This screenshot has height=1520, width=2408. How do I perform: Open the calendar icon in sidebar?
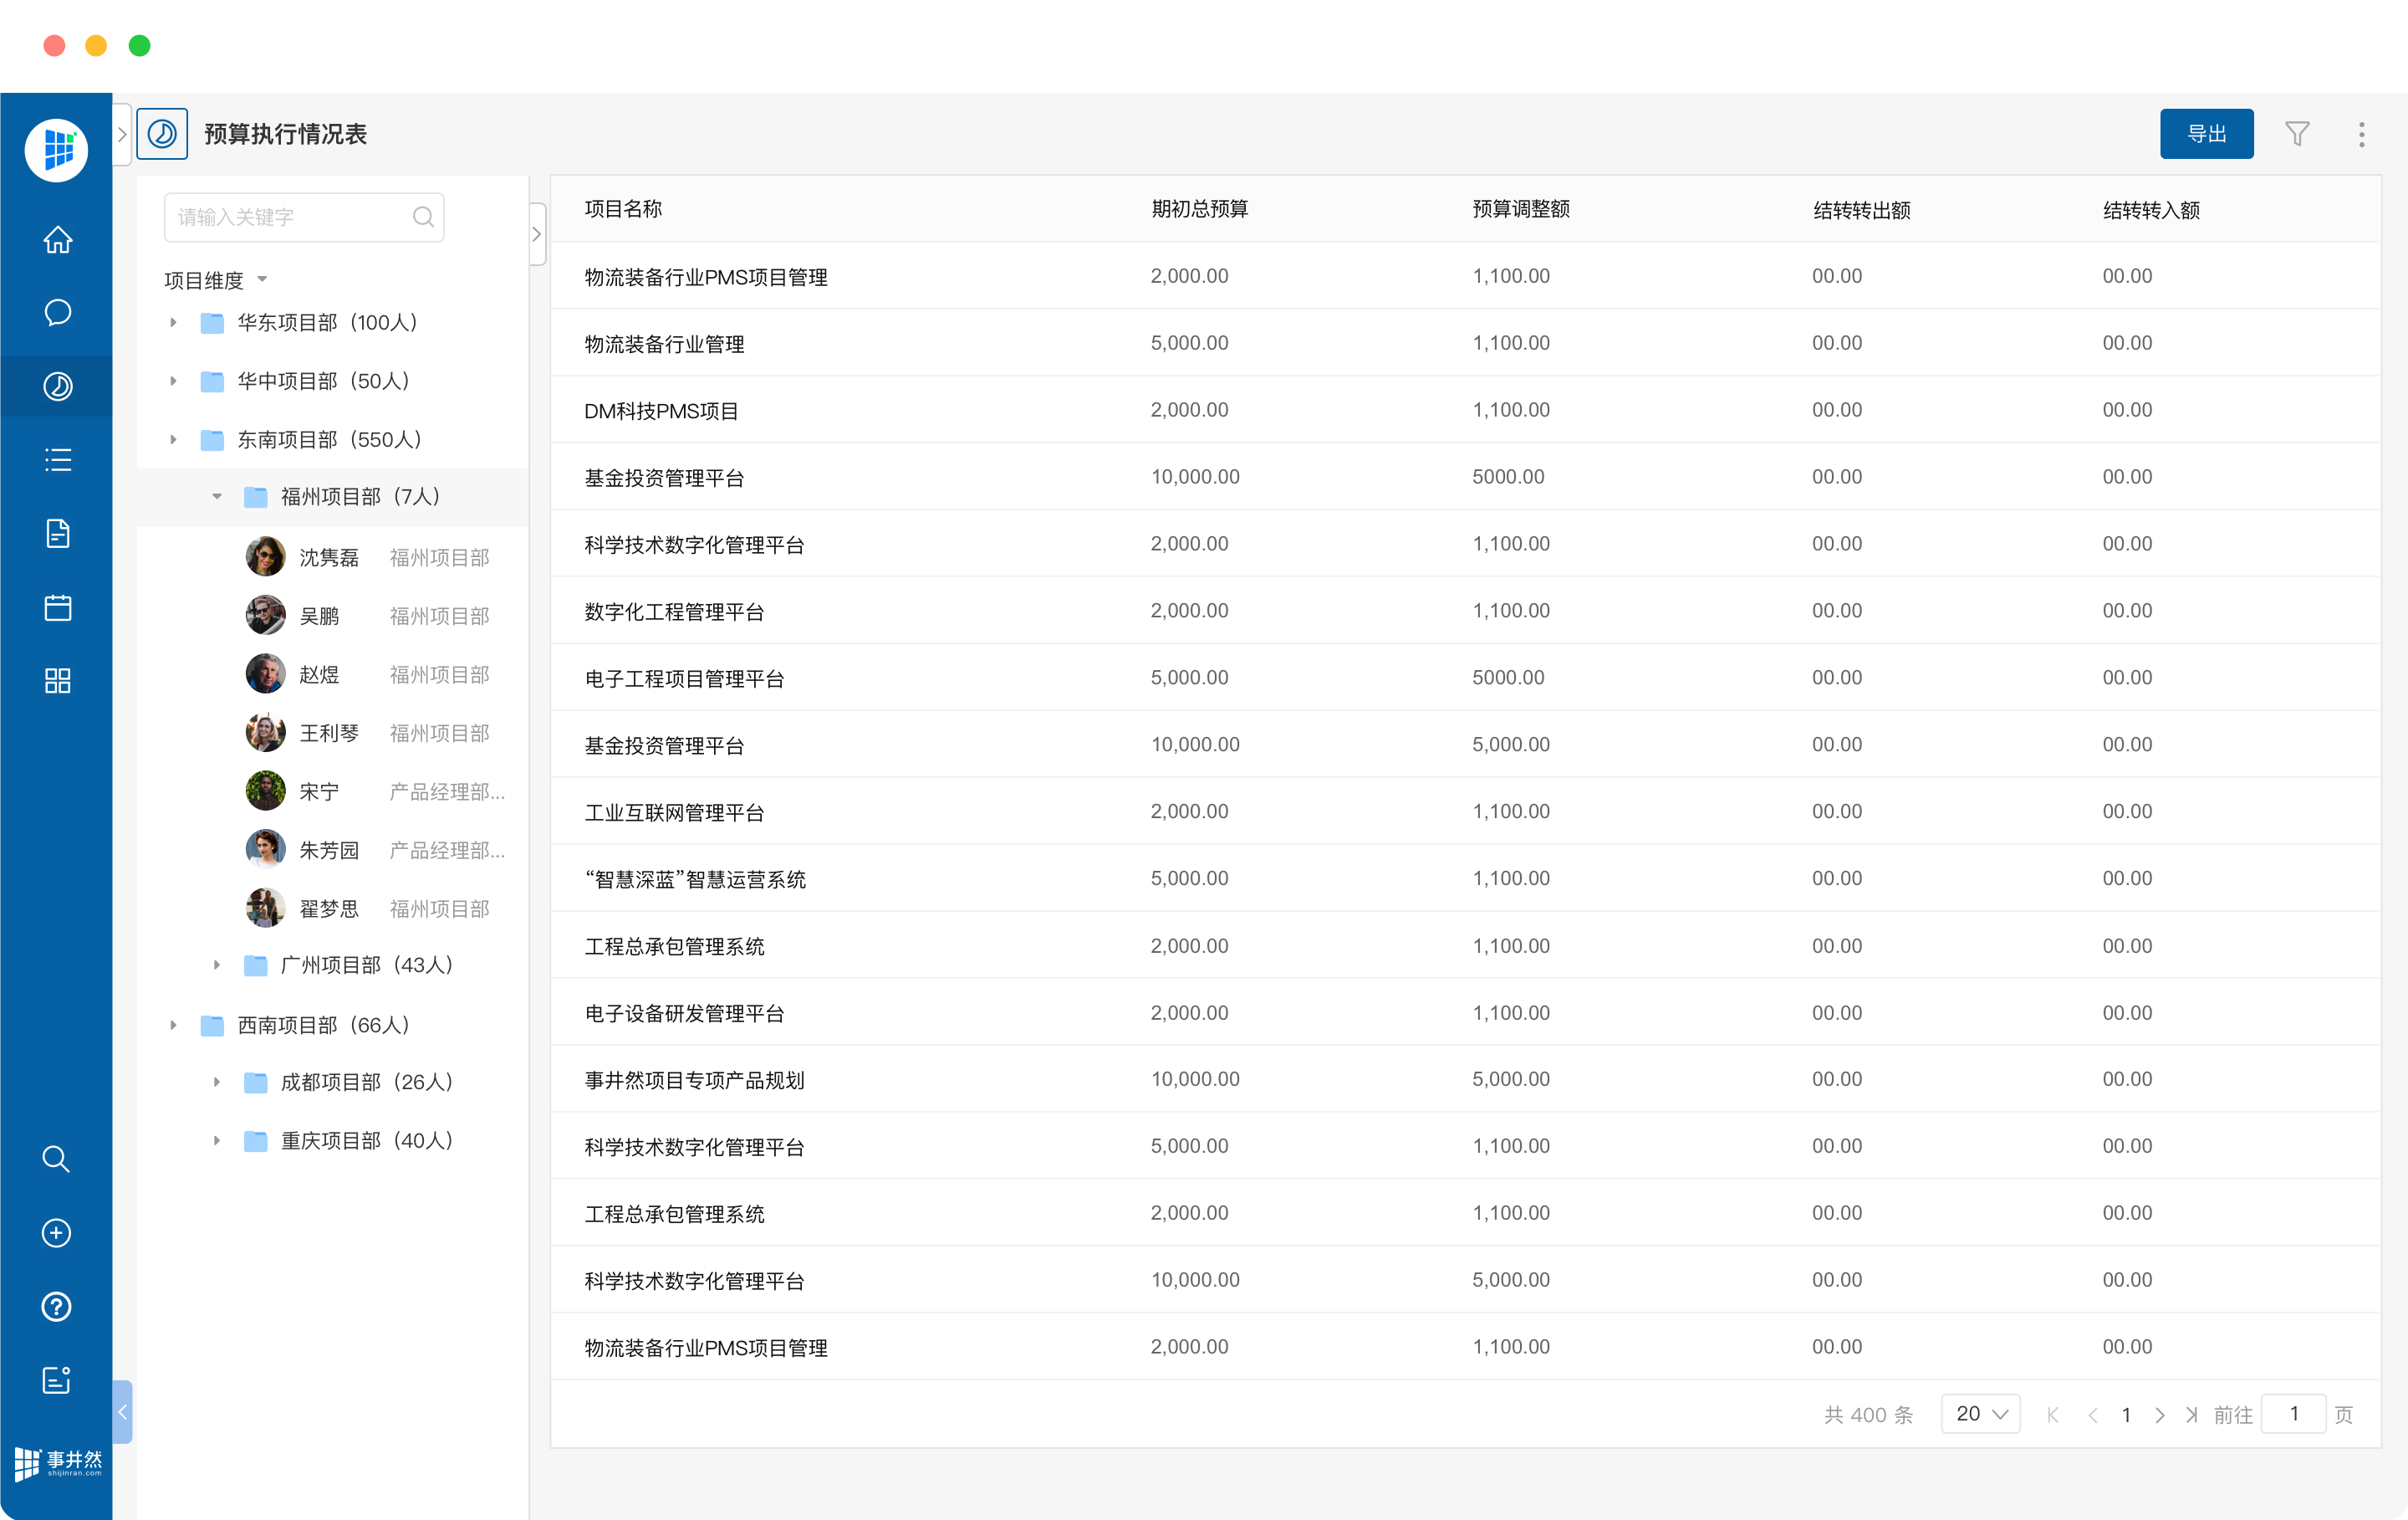(x=57, y=607)
